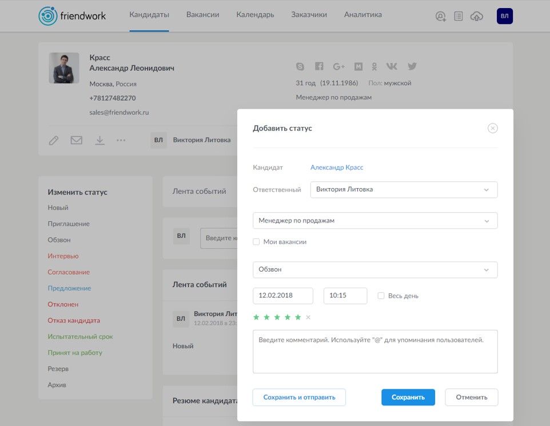Open email composer via envelope icon
This screenshot has width=550, height=426.
click(76, 140)
